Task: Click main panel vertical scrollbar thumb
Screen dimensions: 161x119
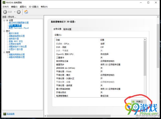Action: point(158,46)
